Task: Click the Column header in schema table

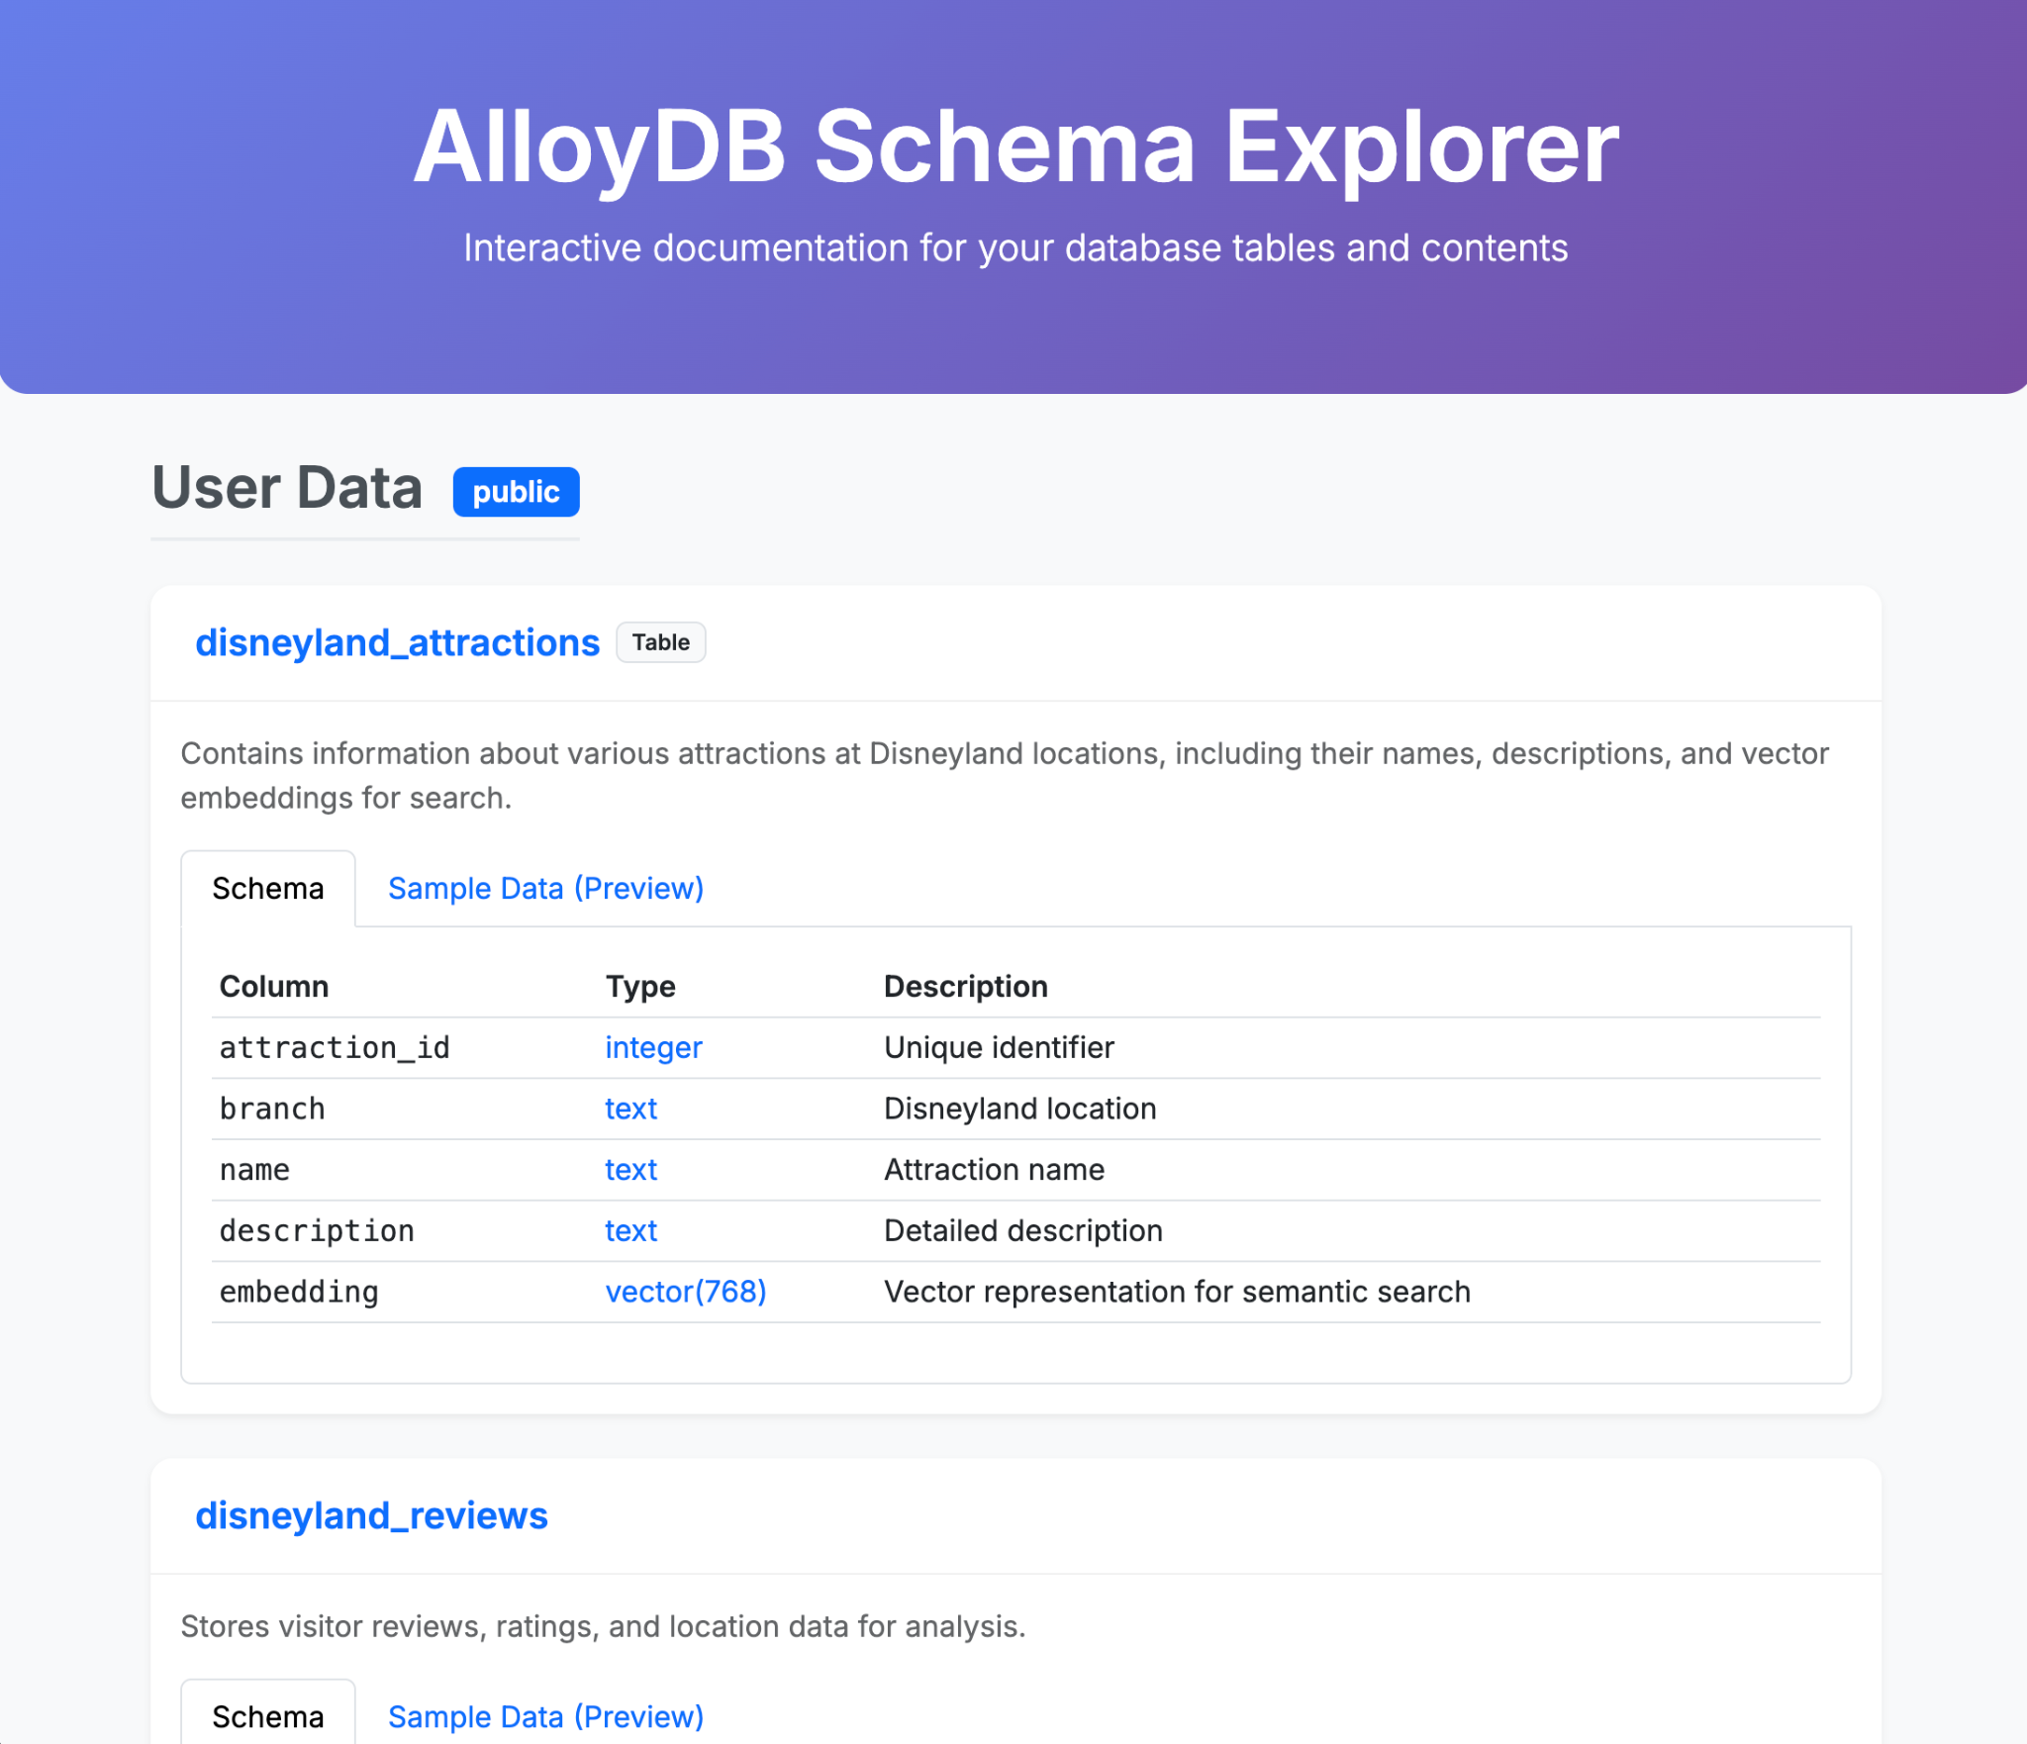Action: tap(274, 986)
